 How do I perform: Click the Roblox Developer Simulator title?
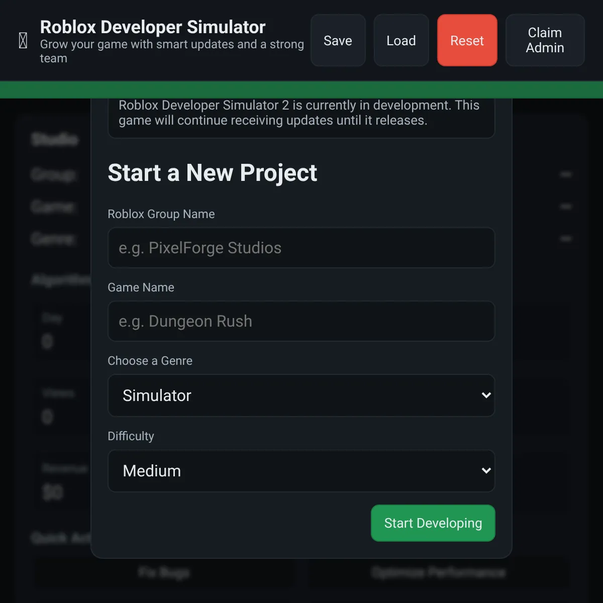click(x=153, y=27)
